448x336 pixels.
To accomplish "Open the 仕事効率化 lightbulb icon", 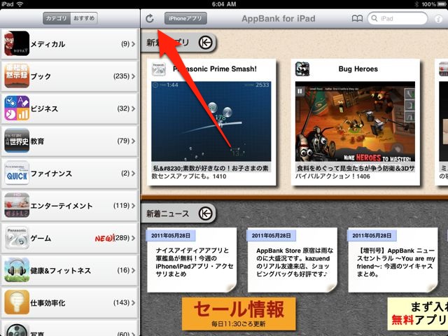I will (x=17, y=302).
